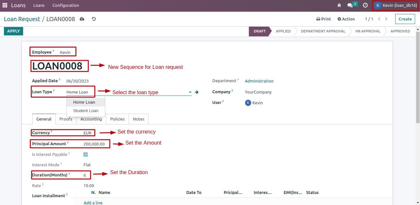Open the Administration department link
This screenshot has width=420, height=205.
259,81
